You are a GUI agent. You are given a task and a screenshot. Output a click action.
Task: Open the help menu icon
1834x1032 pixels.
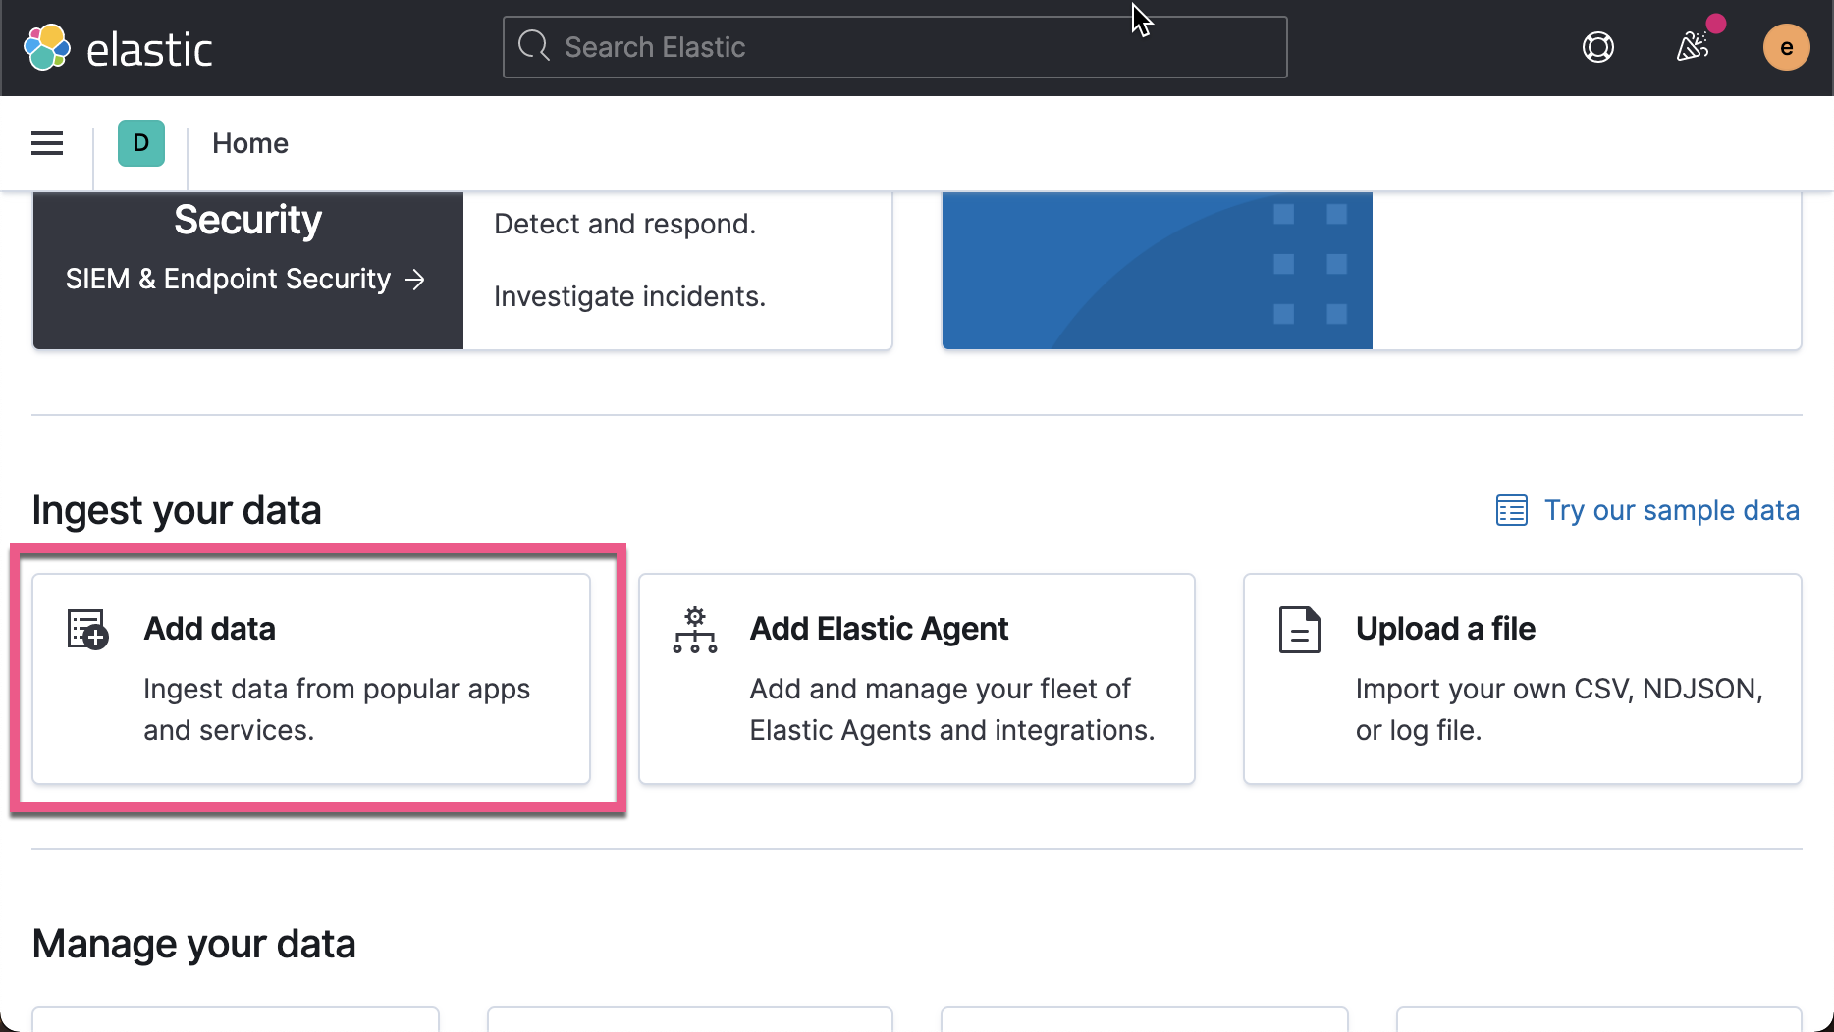(x=1597, y=46)
